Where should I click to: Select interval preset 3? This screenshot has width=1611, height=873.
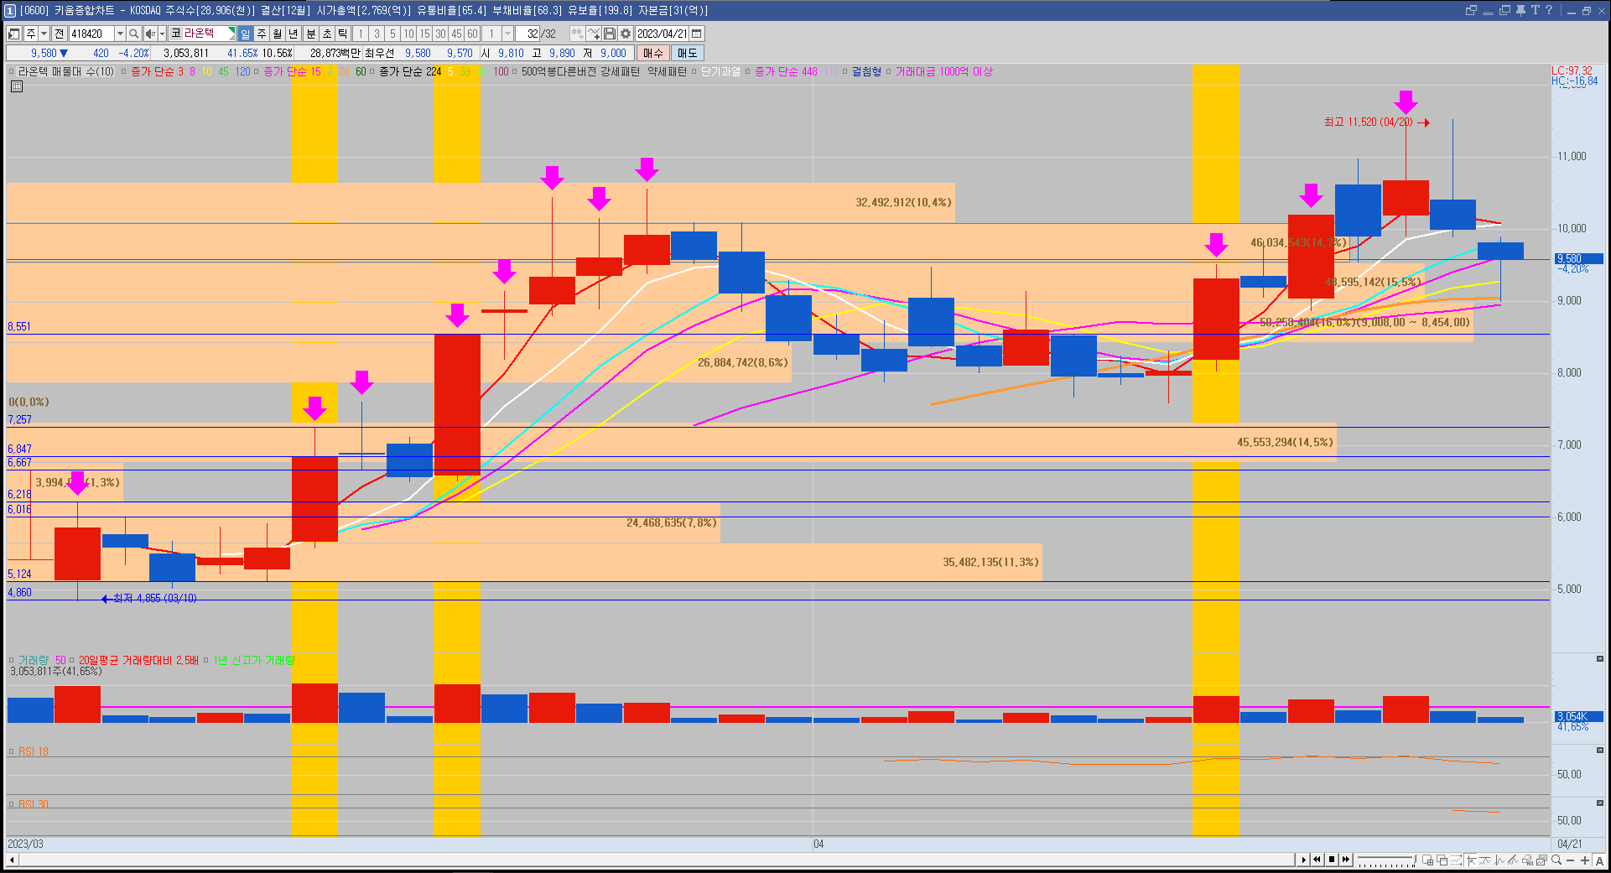377,34
